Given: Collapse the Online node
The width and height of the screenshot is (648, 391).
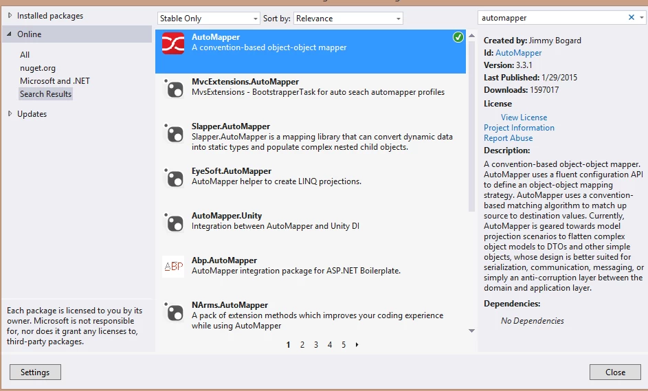Looking at the screenshot, I should 9,34.
